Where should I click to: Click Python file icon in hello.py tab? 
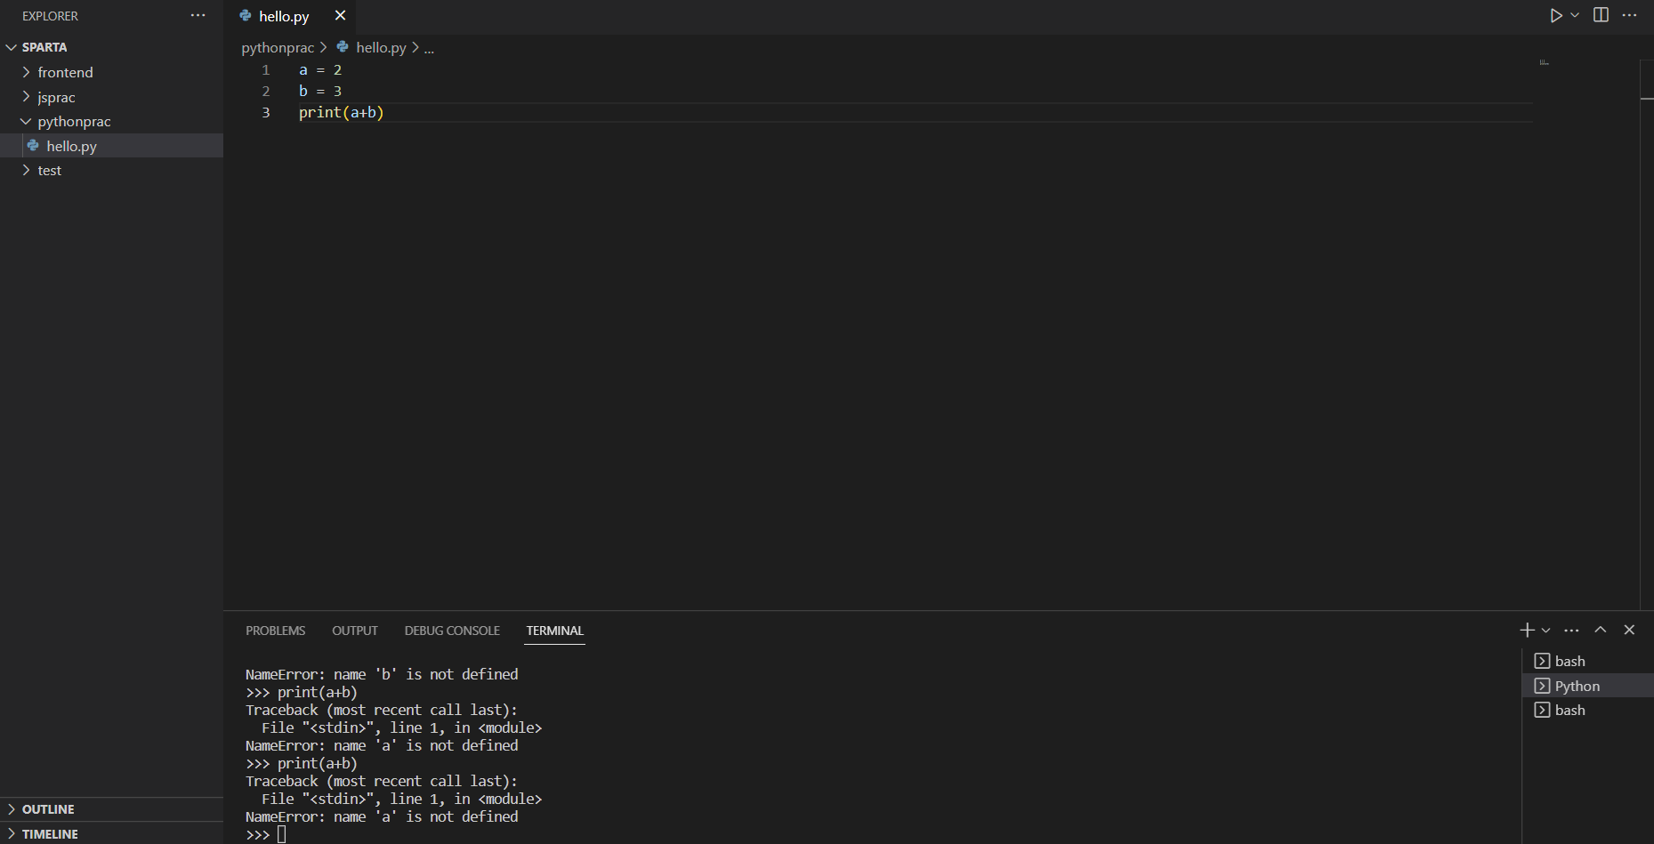click(x=246, y=16)
